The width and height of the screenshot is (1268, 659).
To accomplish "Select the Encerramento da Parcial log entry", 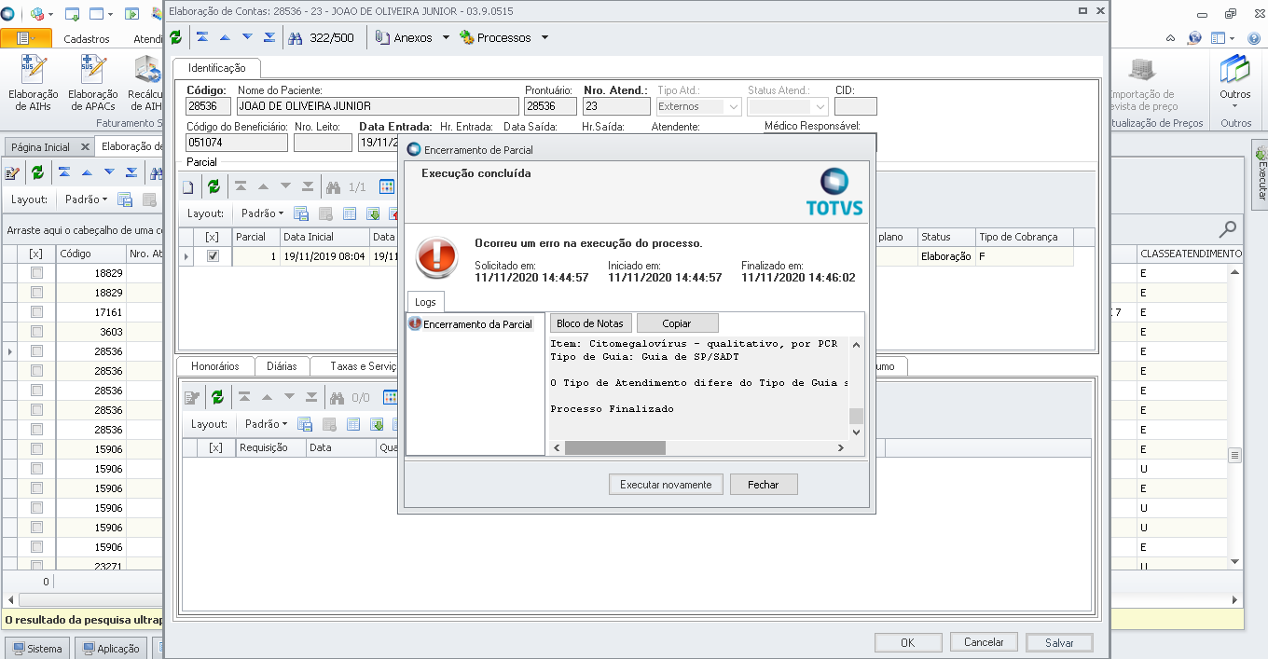I will pyautogui.click(x=477, y=325).
